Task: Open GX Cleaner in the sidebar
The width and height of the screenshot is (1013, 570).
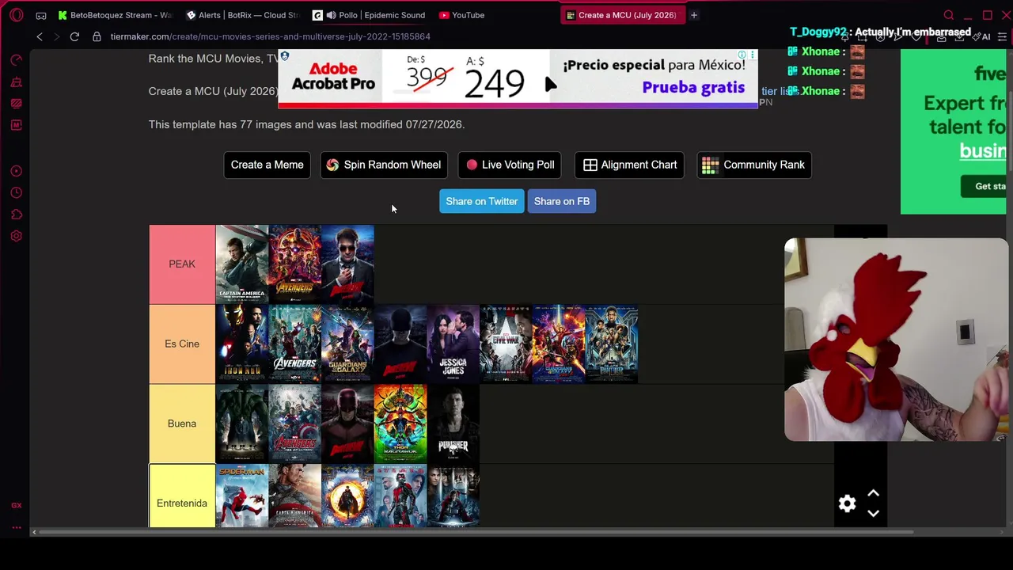Action: click(17, 82)
